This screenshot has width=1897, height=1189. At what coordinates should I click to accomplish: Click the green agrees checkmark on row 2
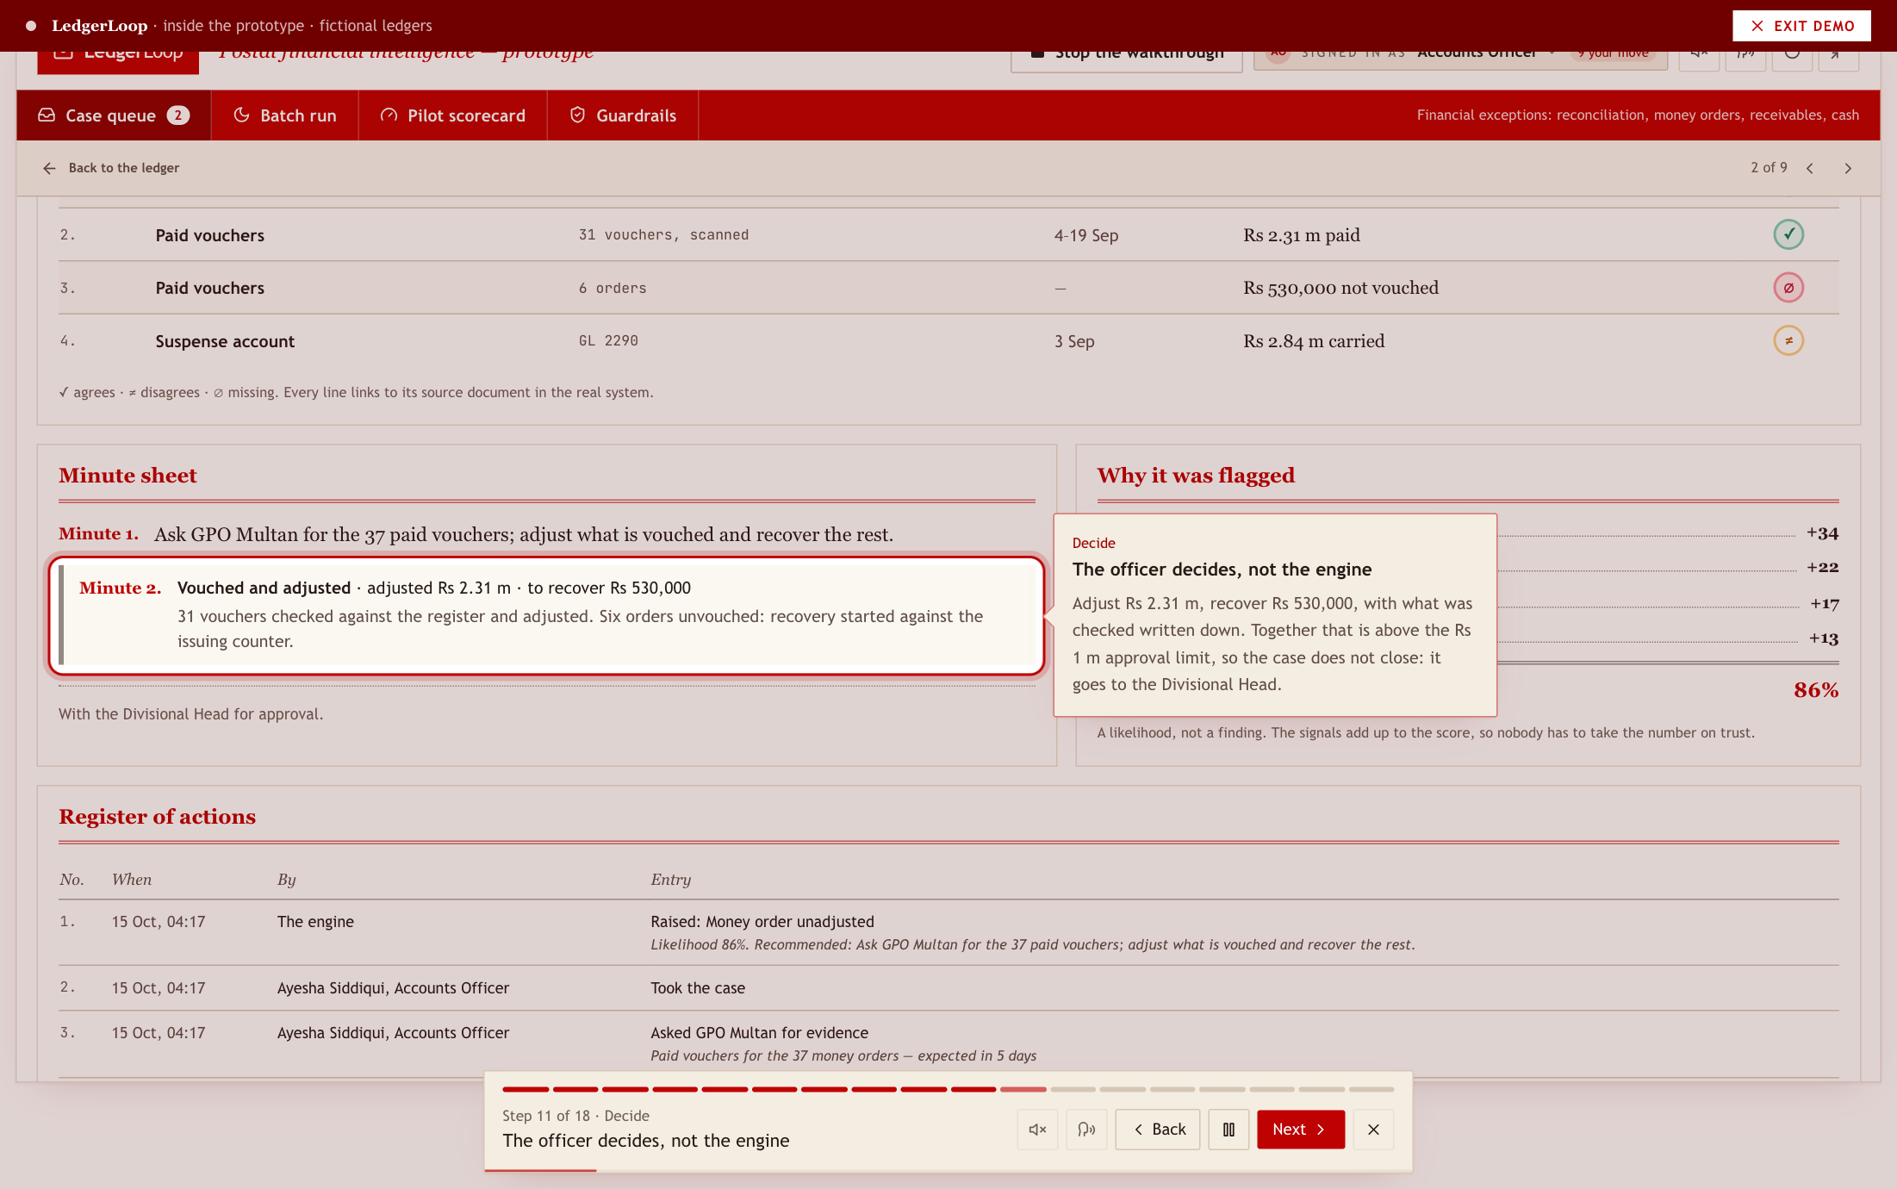tap(1788, 234)
